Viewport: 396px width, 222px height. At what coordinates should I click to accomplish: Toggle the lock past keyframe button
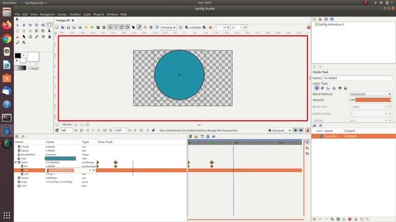coord(296,130)
